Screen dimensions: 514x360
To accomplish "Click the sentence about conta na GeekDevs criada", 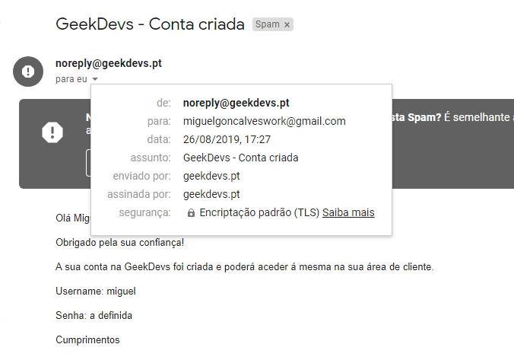I will pyautogui.click(x=245, y=267).
